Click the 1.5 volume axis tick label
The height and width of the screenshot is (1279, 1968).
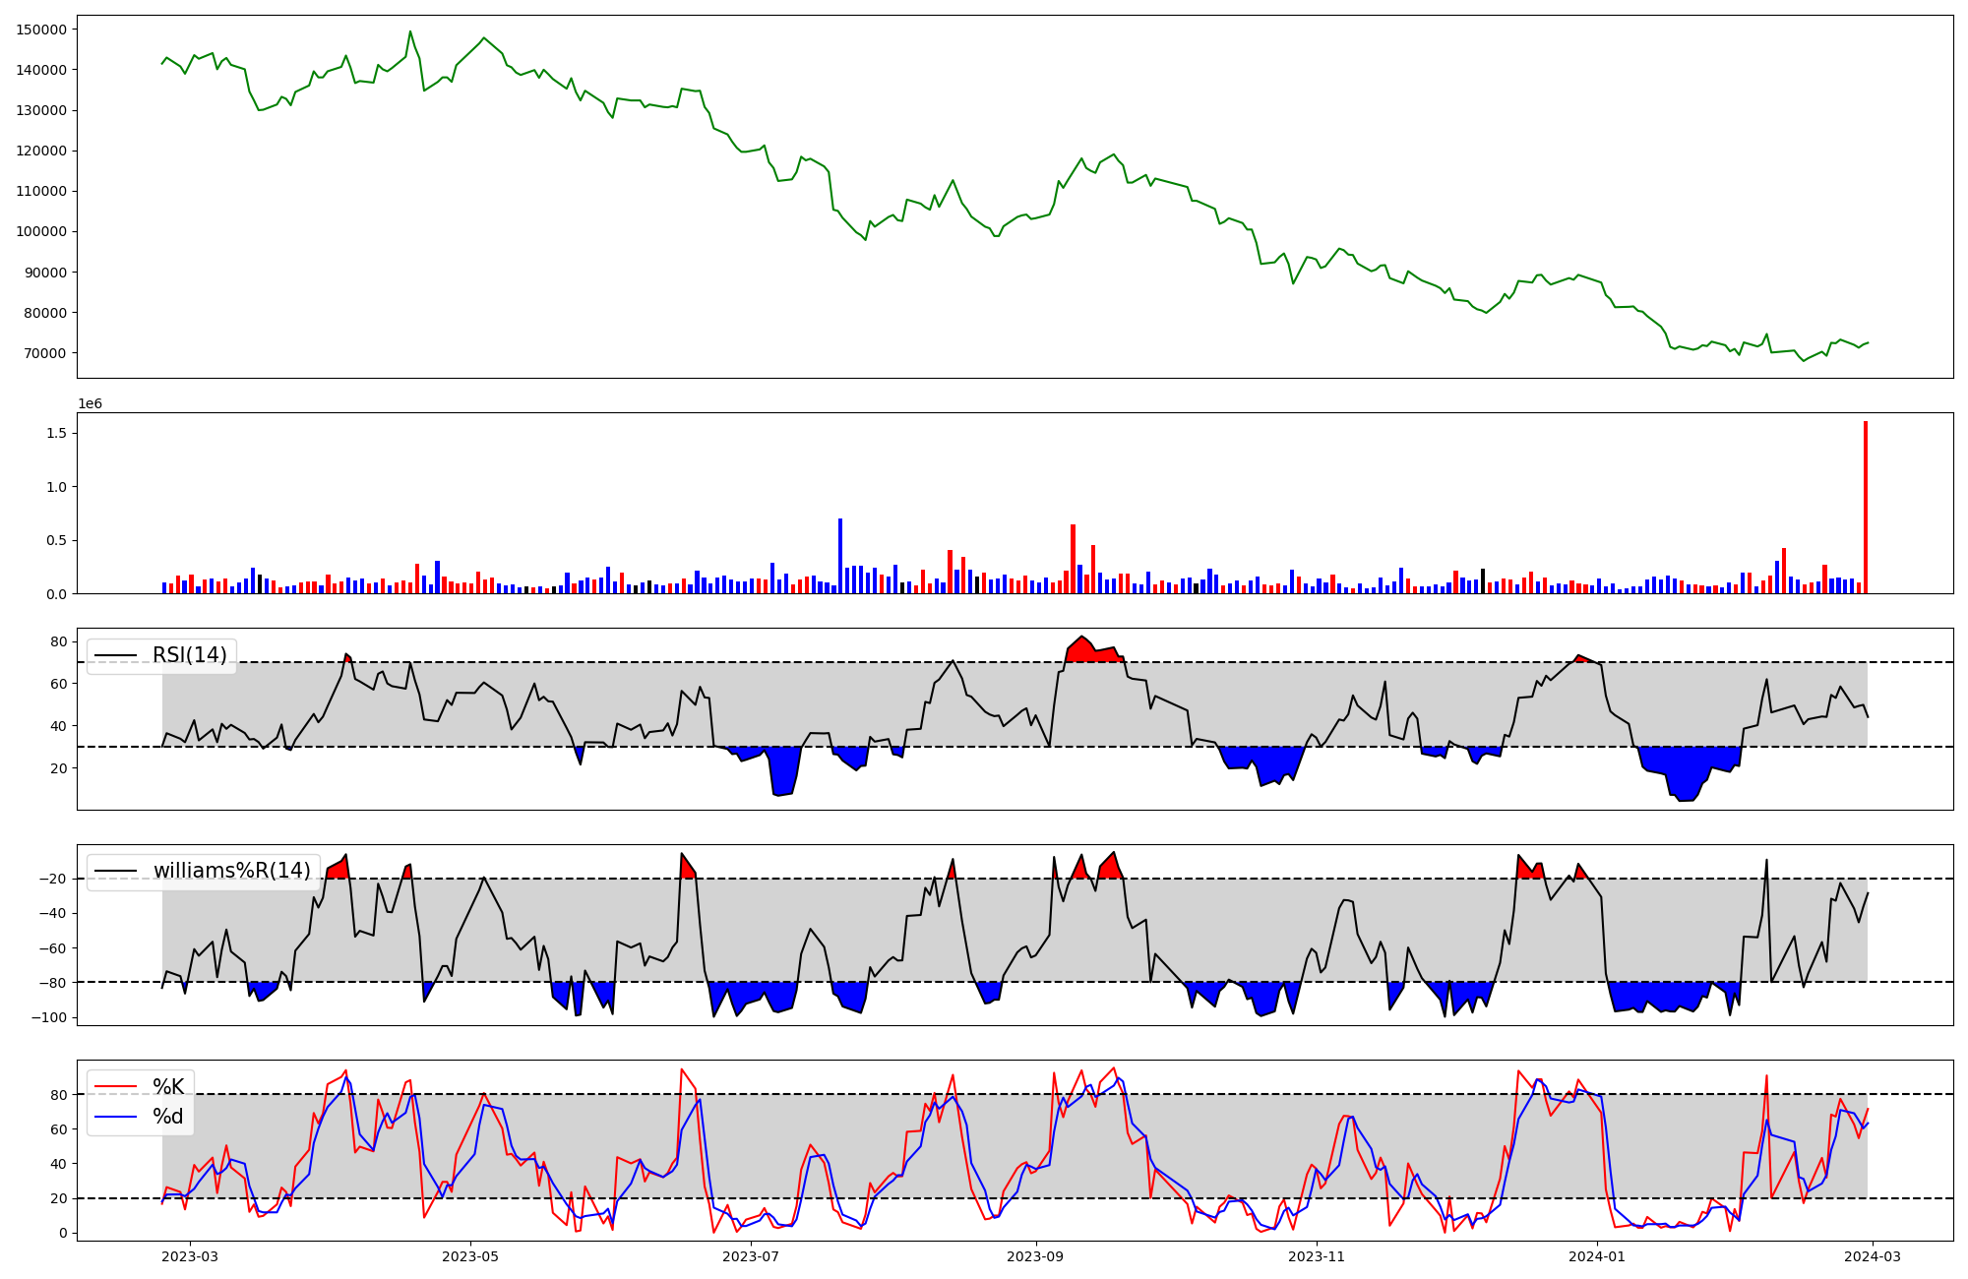point(56,434)
